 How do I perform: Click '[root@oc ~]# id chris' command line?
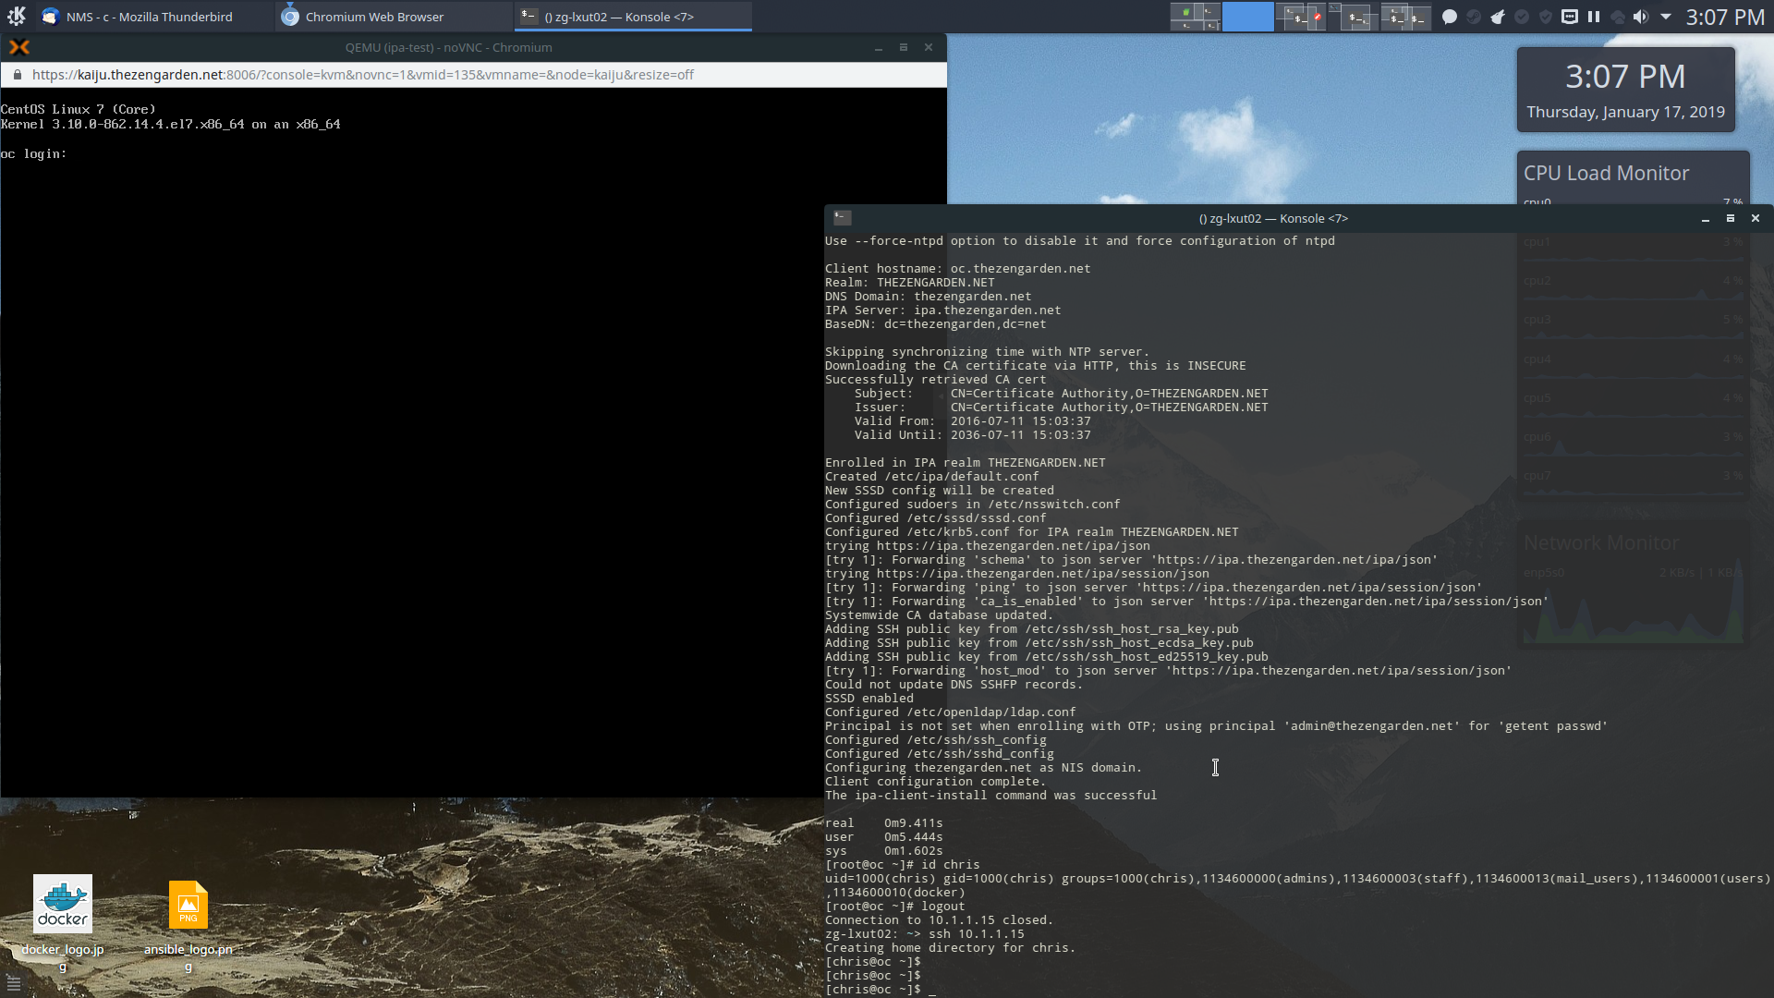coord(902,864)
